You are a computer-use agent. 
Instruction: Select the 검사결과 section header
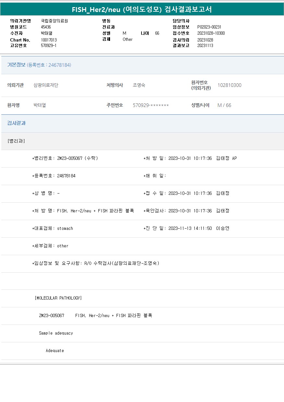[x=16, y=123]
